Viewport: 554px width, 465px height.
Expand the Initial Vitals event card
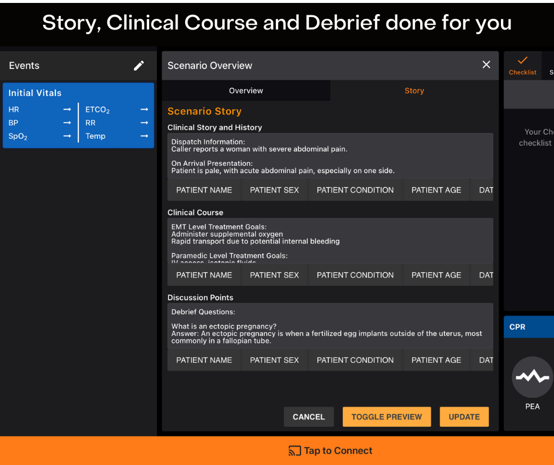[78, 93]
